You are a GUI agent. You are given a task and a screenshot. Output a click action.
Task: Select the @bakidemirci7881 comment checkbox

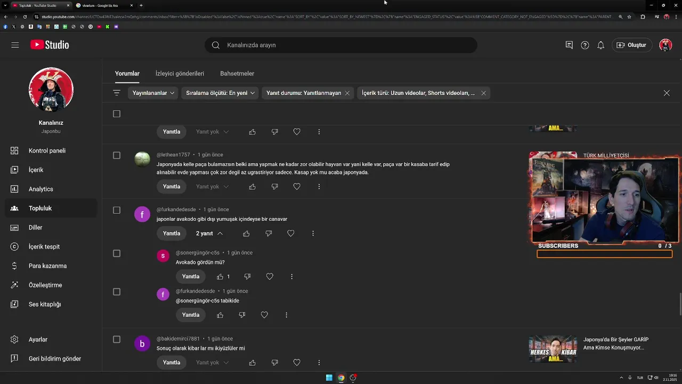coord(117,339)
